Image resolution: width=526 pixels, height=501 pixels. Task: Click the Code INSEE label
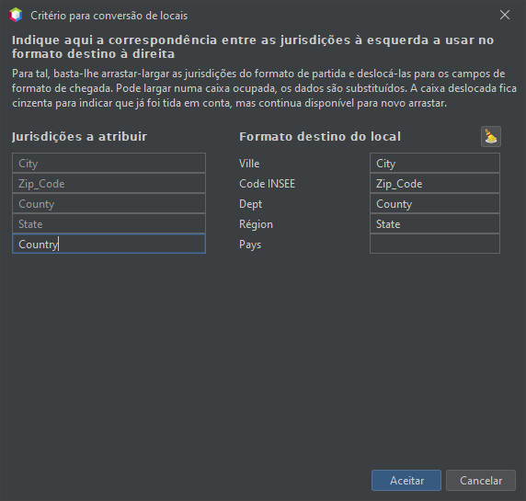(x=267, y=184)
